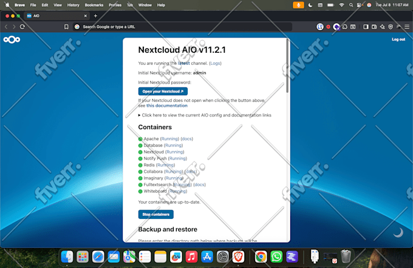Open the Help menu
413x268 pixels.
[161, 5]
